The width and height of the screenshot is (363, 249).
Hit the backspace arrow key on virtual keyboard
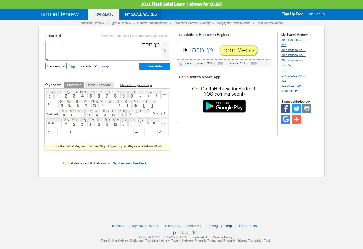(165, 95)
